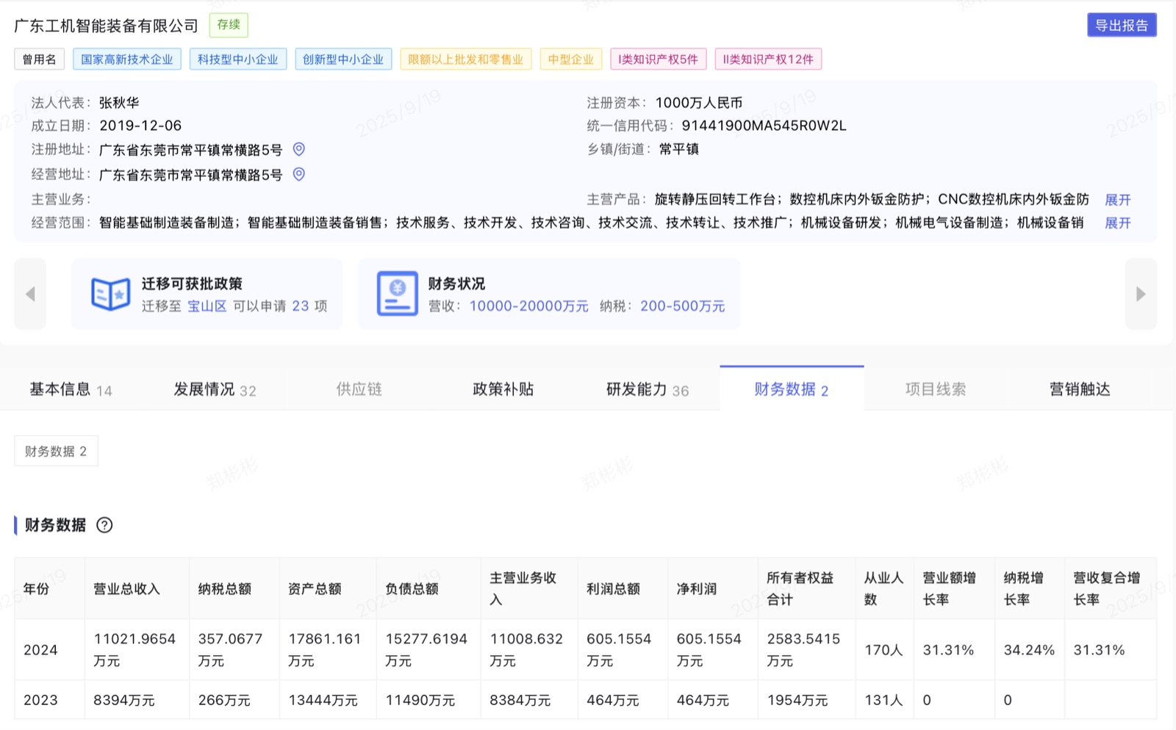The image size is (1176, 730).
Task: Click the 导出报告 button
Action: [x=1122, y=25]
